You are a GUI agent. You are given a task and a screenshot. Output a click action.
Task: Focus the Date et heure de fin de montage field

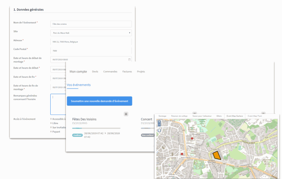[58, 87]
